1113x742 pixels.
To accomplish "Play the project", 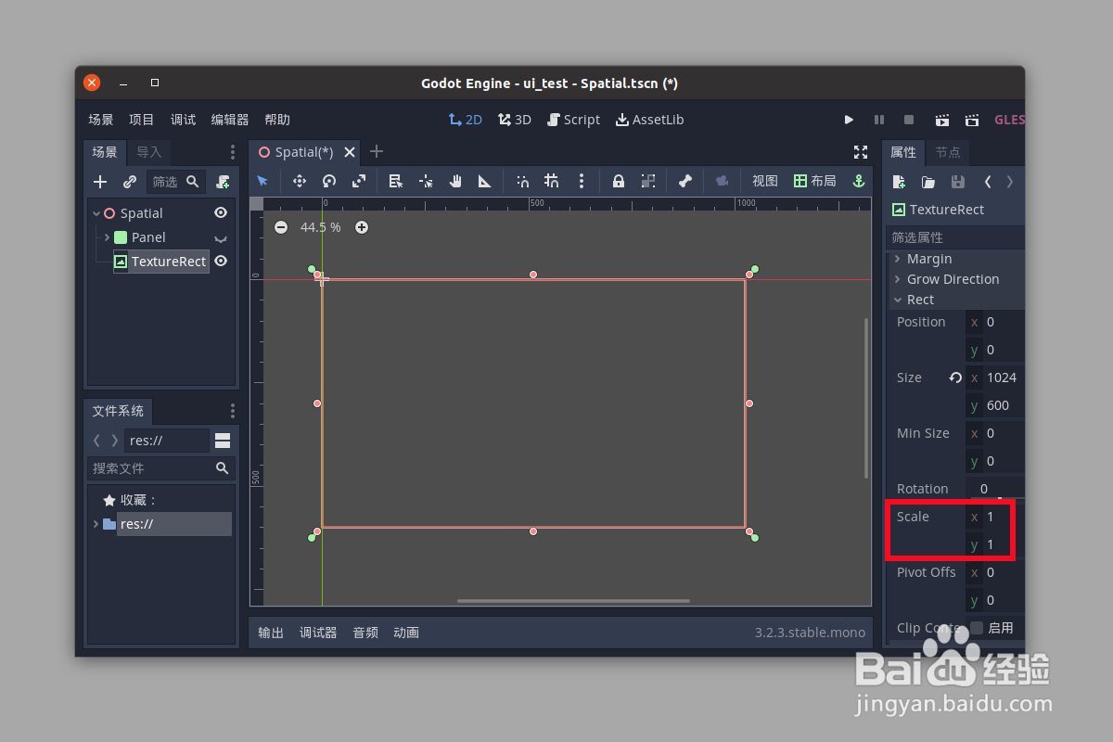I will (849, 120).
